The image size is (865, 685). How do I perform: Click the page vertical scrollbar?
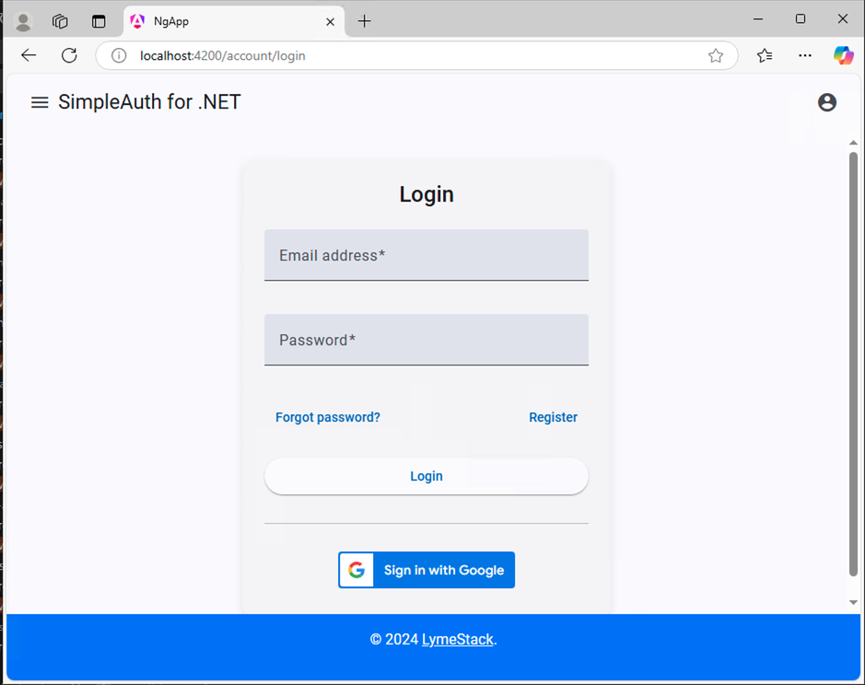(853, 364)
